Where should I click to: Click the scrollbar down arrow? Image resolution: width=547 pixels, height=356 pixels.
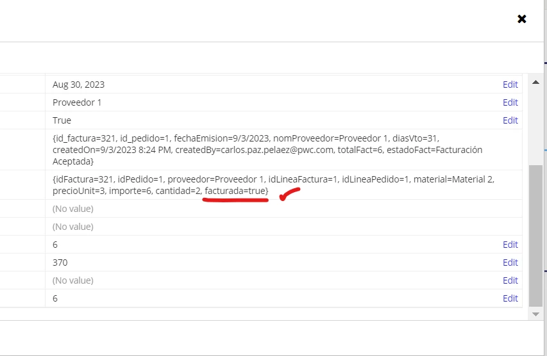(535, 314)
